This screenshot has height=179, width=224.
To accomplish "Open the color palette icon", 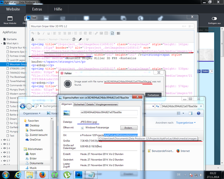I will pyautogui.click(x=74, y=39).
